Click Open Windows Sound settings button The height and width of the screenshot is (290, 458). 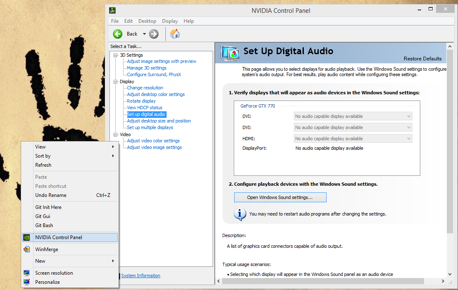pos(280,197)
